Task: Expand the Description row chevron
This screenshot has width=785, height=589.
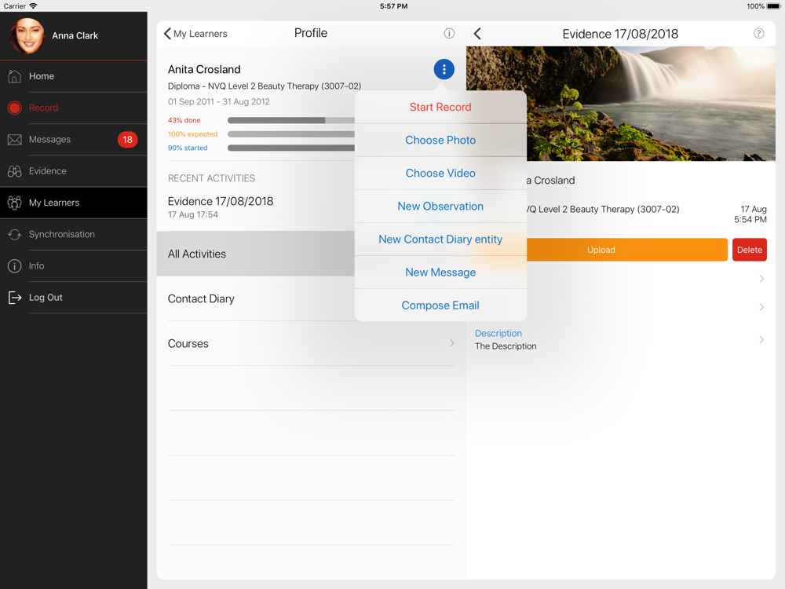Action: (761, 339)
